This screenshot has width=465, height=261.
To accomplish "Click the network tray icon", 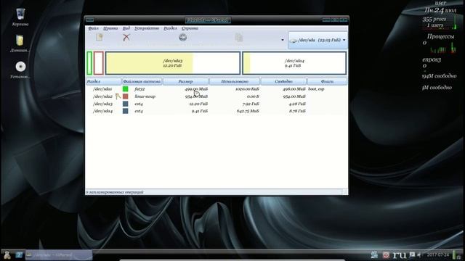I will pos(374,254).
